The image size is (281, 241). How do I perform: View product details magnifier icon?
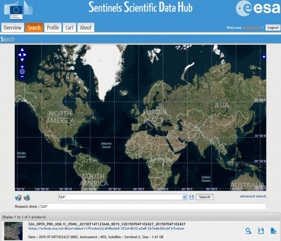point(248,231)
